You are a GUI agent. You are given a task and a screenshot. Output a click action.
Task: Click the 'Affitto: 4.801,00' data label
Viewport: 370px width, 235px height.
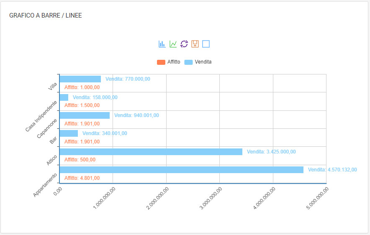coord(82,178)
